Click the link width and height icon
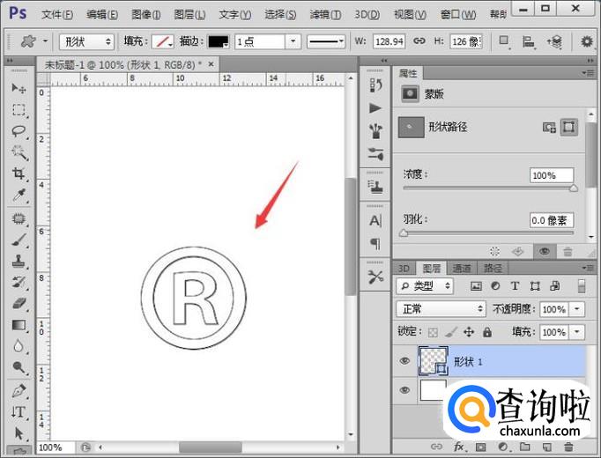Viewport: 601px width, 458px height. [419, 41]
